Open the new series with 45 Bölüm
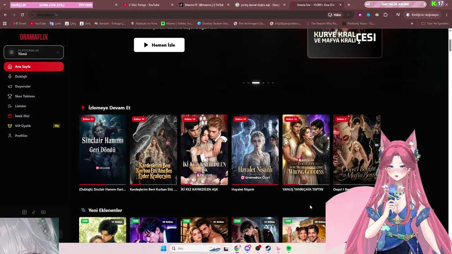The width and height of the screenshot is (452, 254). click(x=204, y=230)
